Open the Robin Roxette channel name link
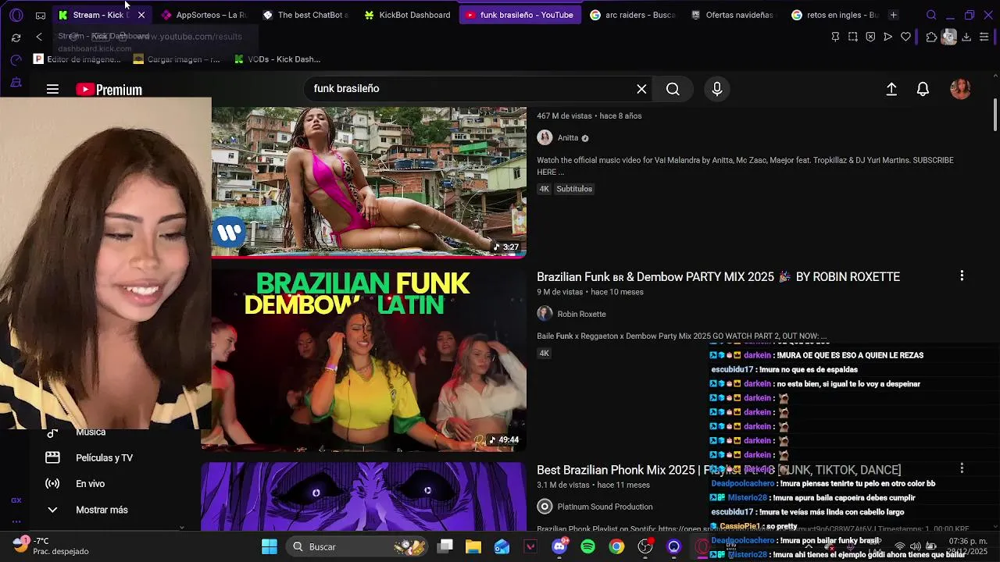 (x=581, y=314)
